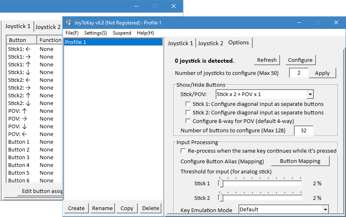
Task: Click the Delete profile button
Action: [x=151, y=208]
